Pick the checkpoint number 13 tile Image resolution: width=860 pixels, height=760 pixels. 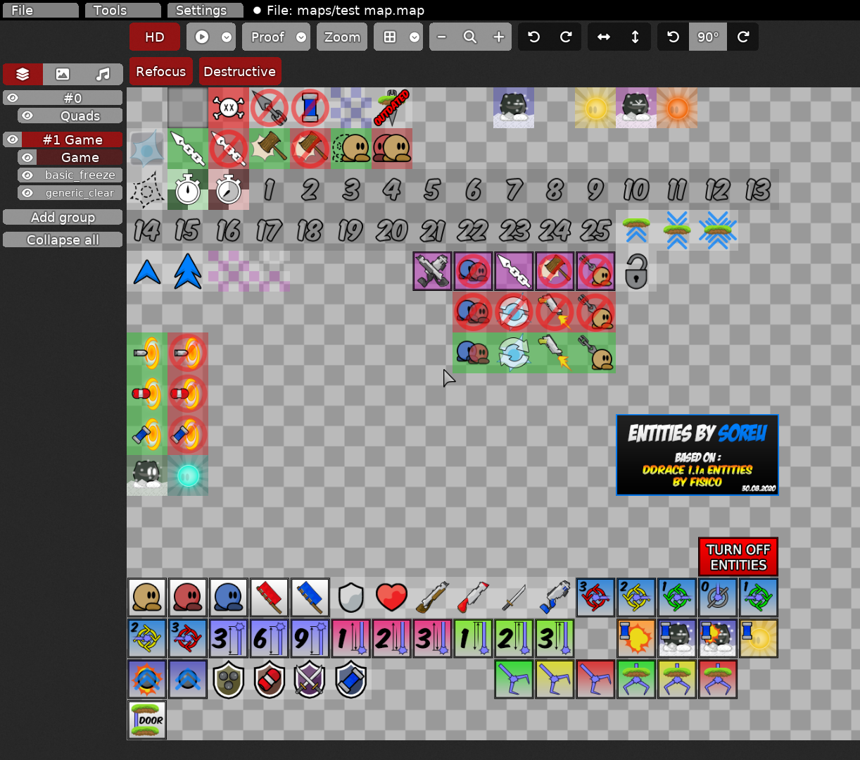click(x=759, y=189)
